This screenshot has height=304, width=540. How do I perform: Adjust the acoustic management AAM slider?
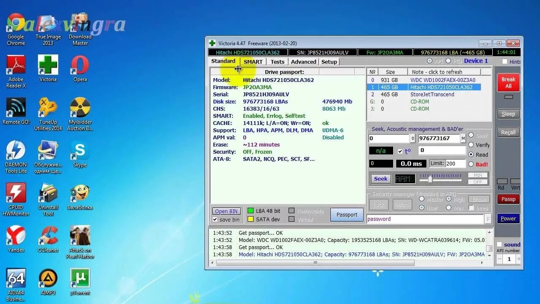pyautogui.click(x=430, y=179)
